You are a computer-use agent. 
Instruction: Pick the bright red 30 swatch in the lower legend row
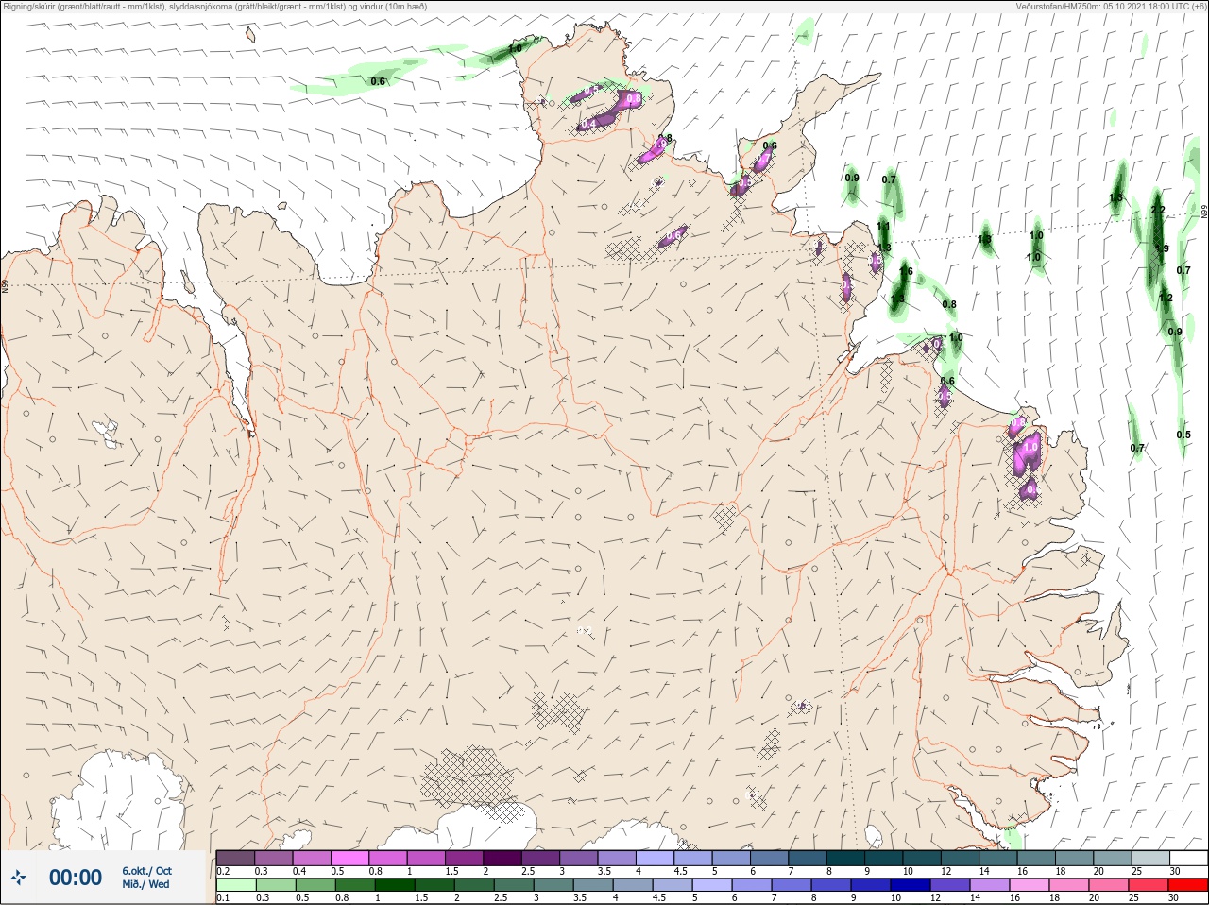pos(1188,885)
